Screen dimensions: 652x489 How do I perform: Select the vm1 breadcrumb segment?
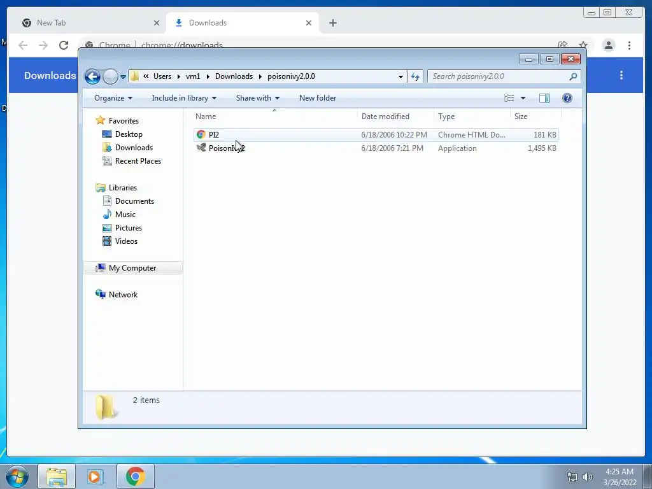[193, 76]
